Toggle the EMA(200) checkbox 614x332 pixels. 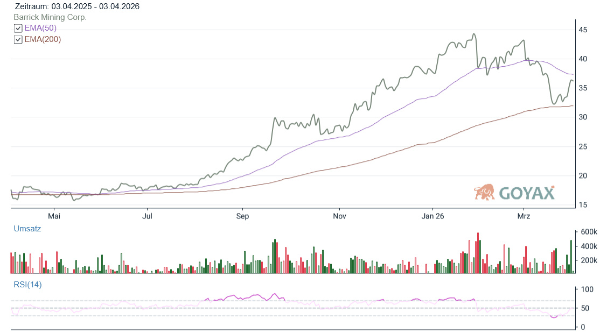18,40
